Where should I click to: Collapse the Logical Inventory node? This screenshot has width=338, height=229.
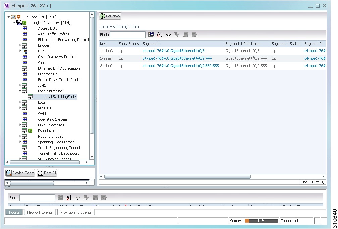pyautogui.click(x=14, y=22)
